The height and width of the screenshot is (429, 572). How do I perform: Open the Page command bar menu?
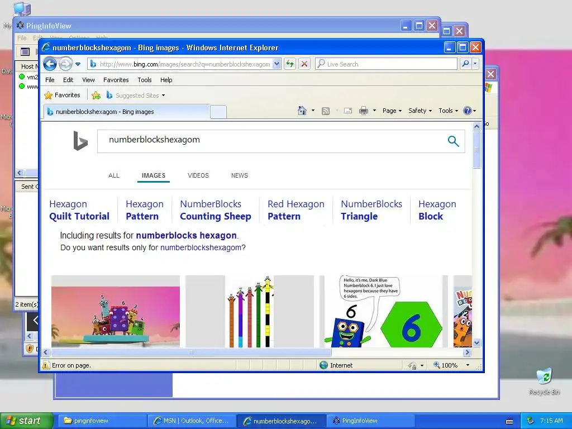click(392, 111)
